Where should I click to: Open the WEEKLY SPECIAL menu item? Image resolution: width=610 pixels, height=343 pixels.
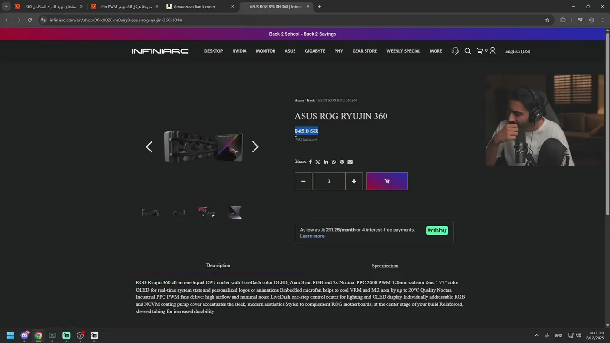403,51
